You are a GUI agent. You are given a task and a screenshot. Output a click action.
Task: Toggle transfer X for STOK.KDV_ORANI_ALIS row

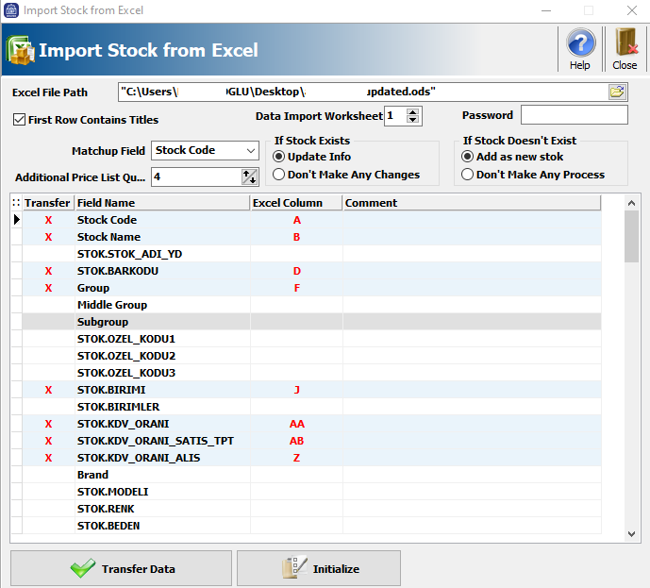point(48,458)
